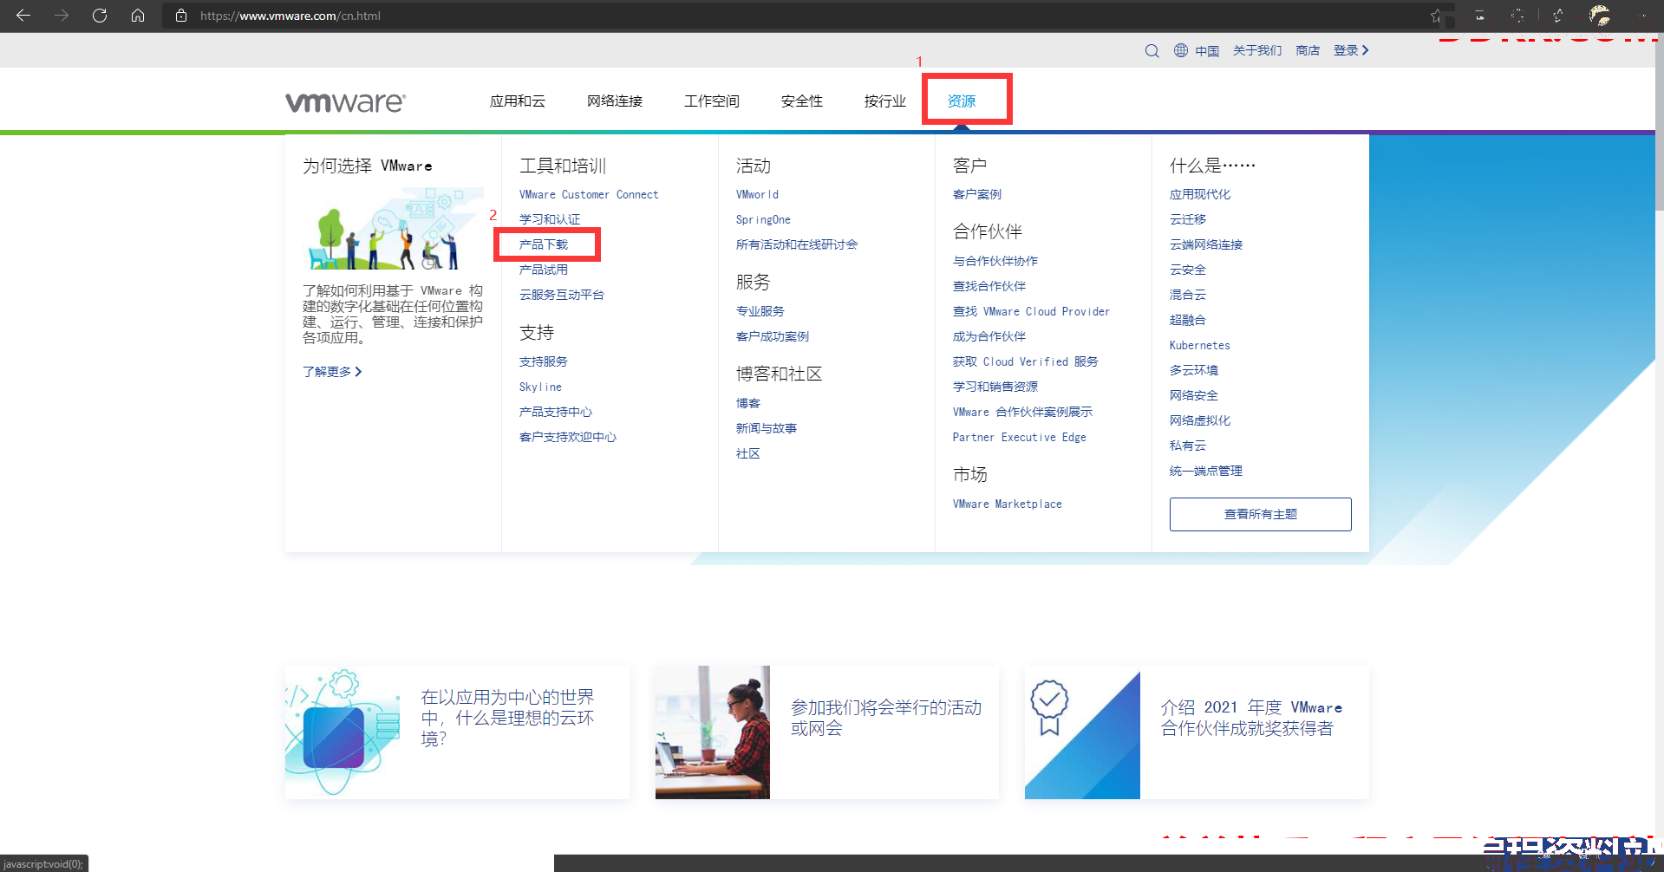This screenshot has width=1664, height=872.
Task: Expand the 登录 login menu
Action: 1351,50
